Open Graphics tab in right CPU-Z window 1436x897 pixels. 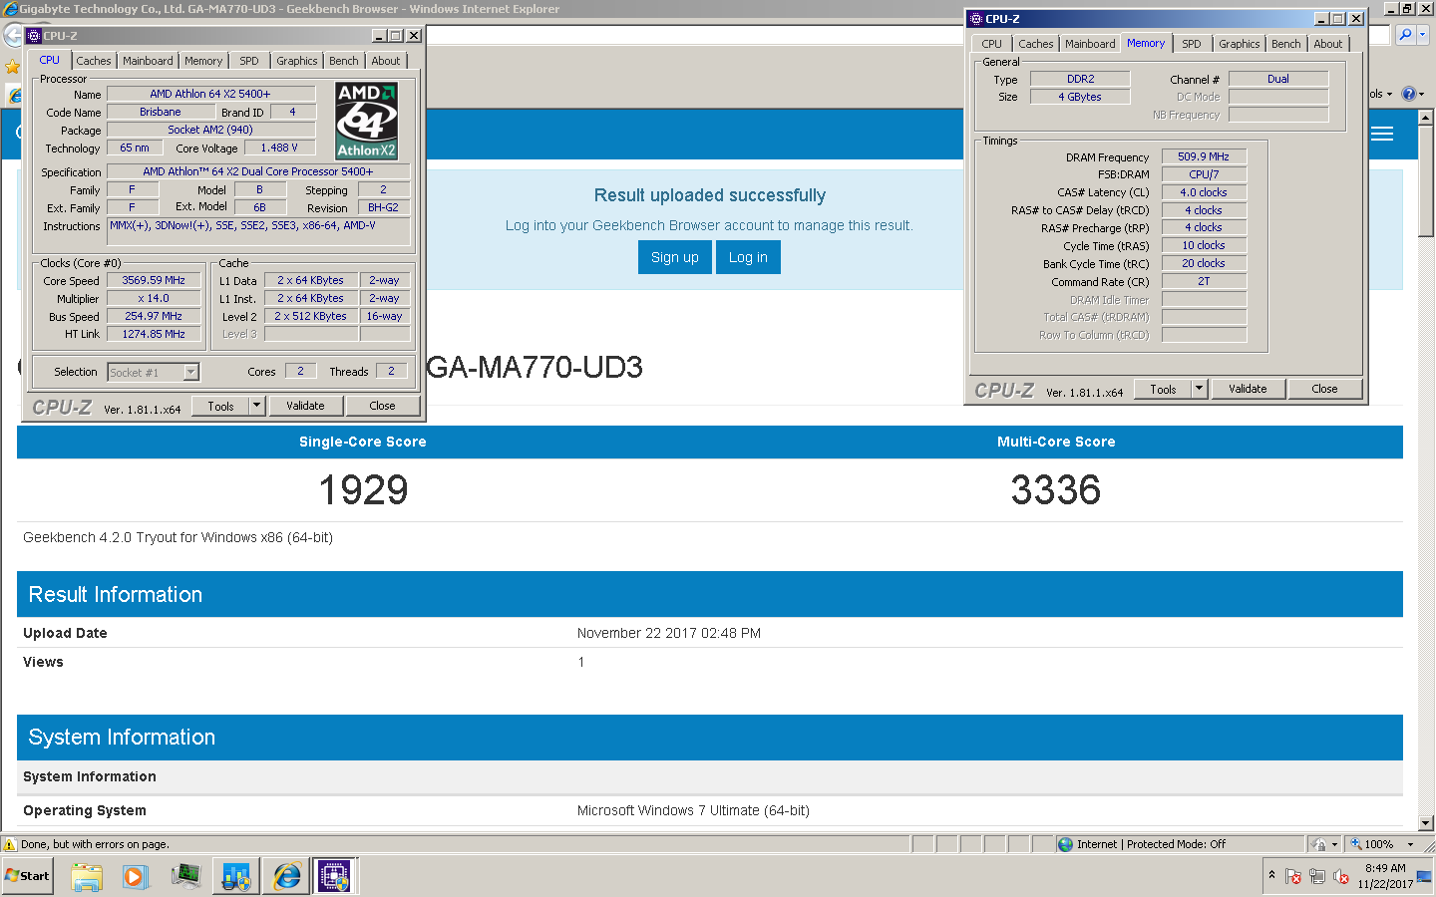[x=1240, y=44]
